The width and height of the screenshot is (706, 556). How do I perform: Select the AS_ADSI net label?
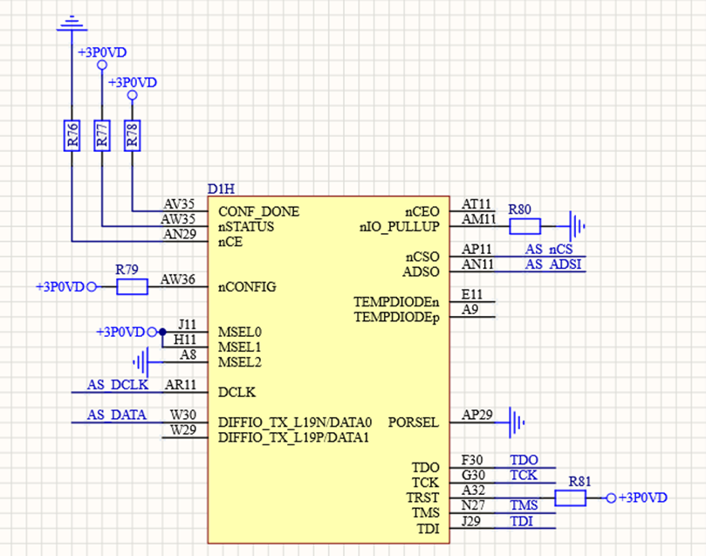click(553, 264)
